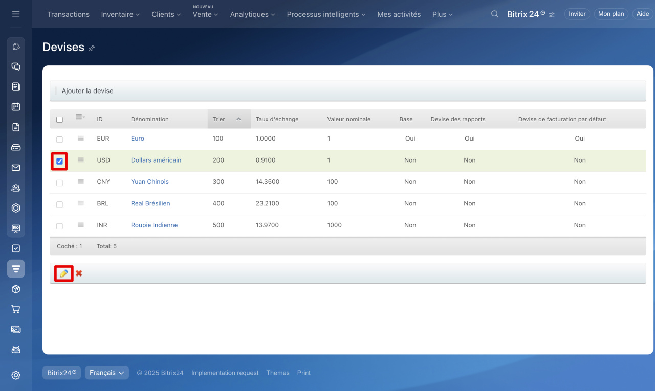The height and width of the screenshot is (391, 655).
Task: Open the drive storage sidebar icon
Action: (16, 147)
